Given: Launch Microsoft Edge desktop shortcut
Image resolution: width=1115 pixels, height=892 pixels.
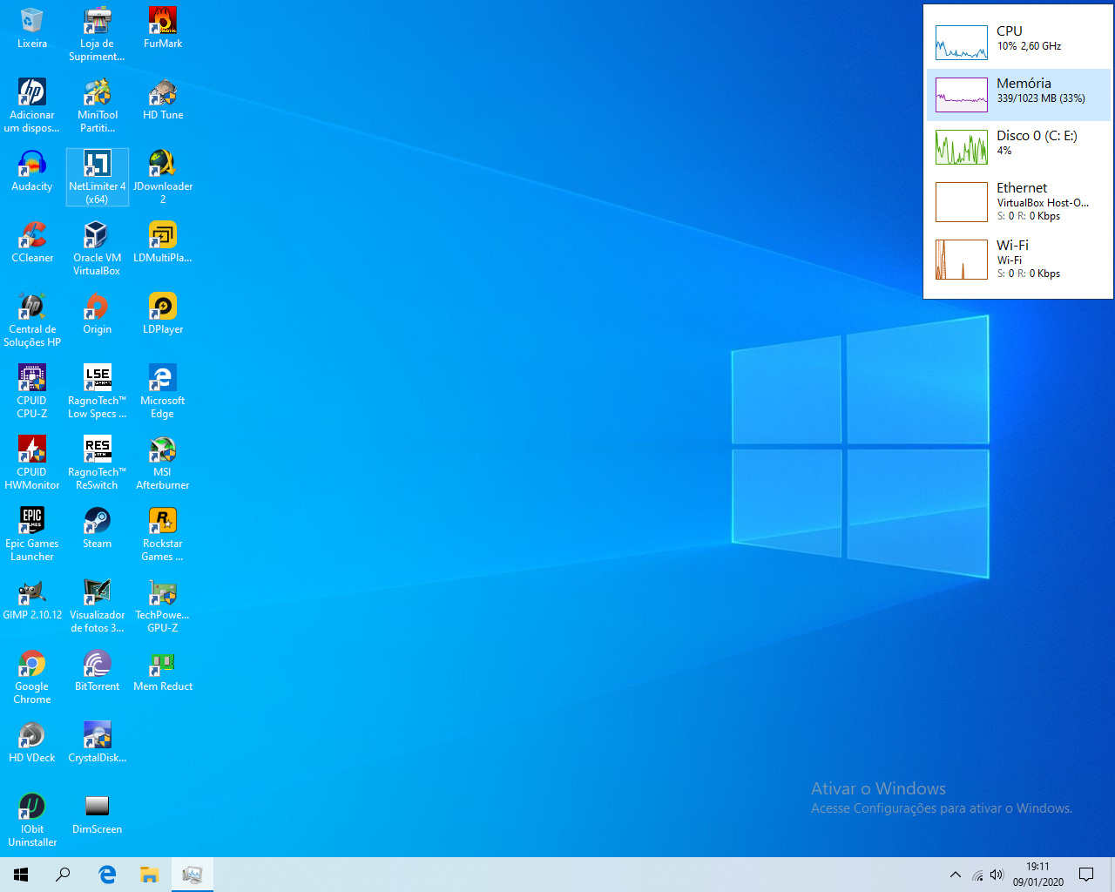Looking at the screenshot, I should [x=163, y=391].
